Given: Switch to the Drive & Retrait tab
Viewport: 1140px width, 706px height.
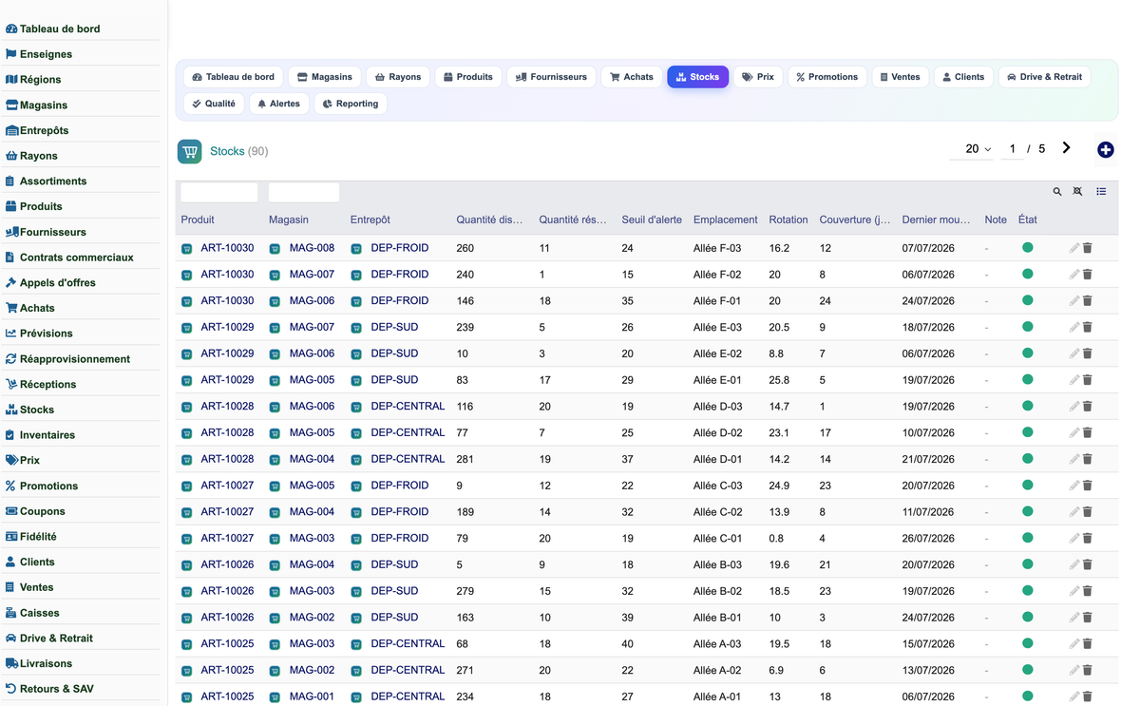Looking at the screenshot, I should tap(1044, 77).
